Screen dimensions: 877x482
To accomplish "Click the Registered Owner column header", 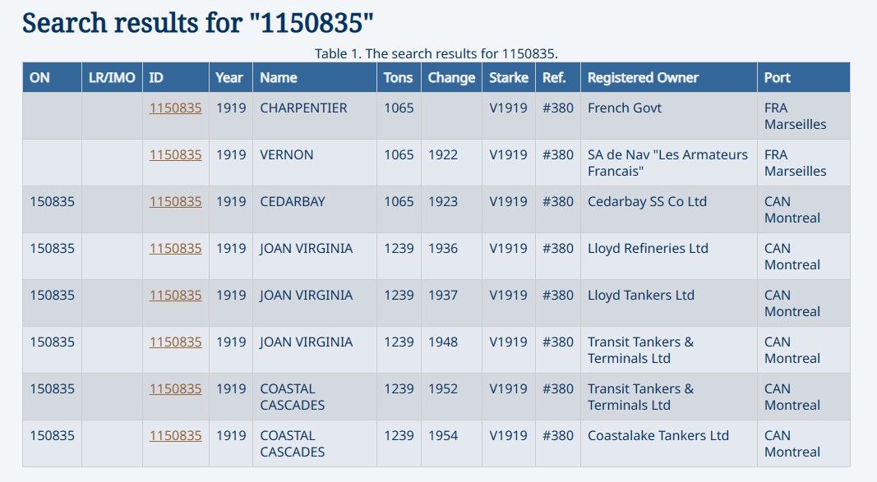I will [x=643, y=77].
